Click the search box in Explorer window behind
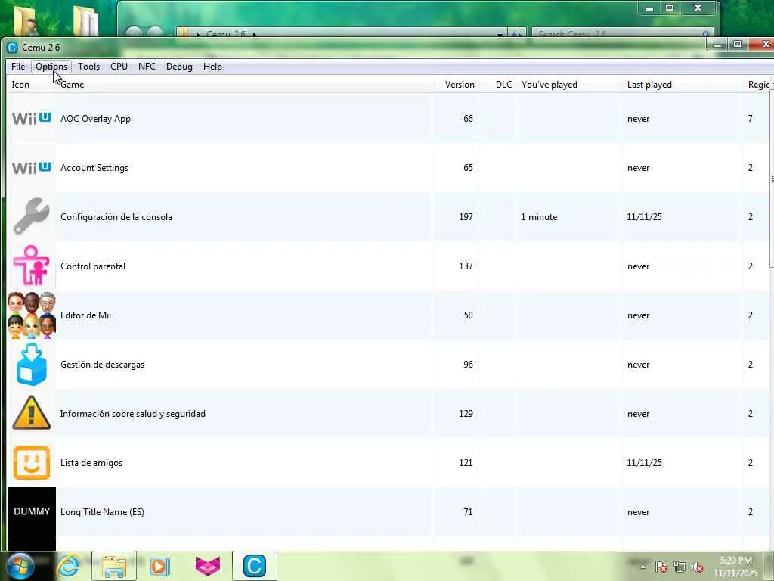The width and height of the screenshot is (774, 581). coord(623,33)
